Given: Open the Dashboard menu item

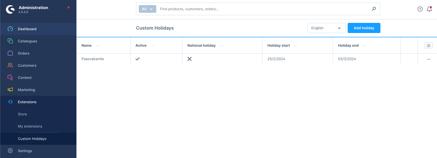Looking at the screenshot, I should pyautogui.click(x=38, y=29).
